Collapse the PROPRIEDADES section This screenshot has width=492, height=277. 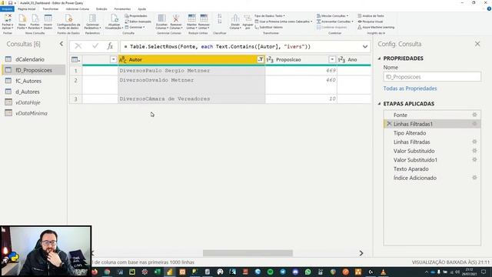379,58
